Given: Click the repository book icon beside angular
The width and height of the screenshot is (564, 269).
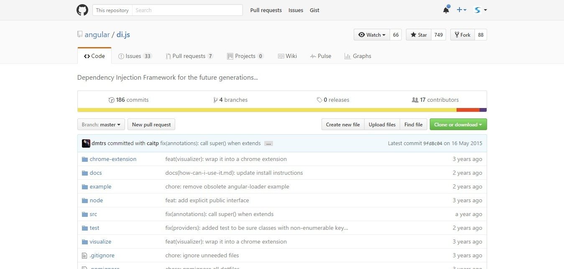Looking at the screenshot, I should coord(80,35).
